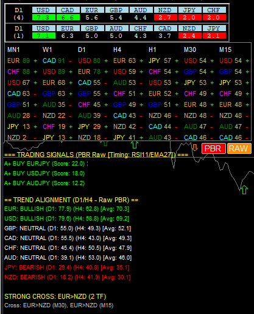The image size is (254, 314).
Task: Select the green up arrow below JPY 41
Action: point(134,145)
